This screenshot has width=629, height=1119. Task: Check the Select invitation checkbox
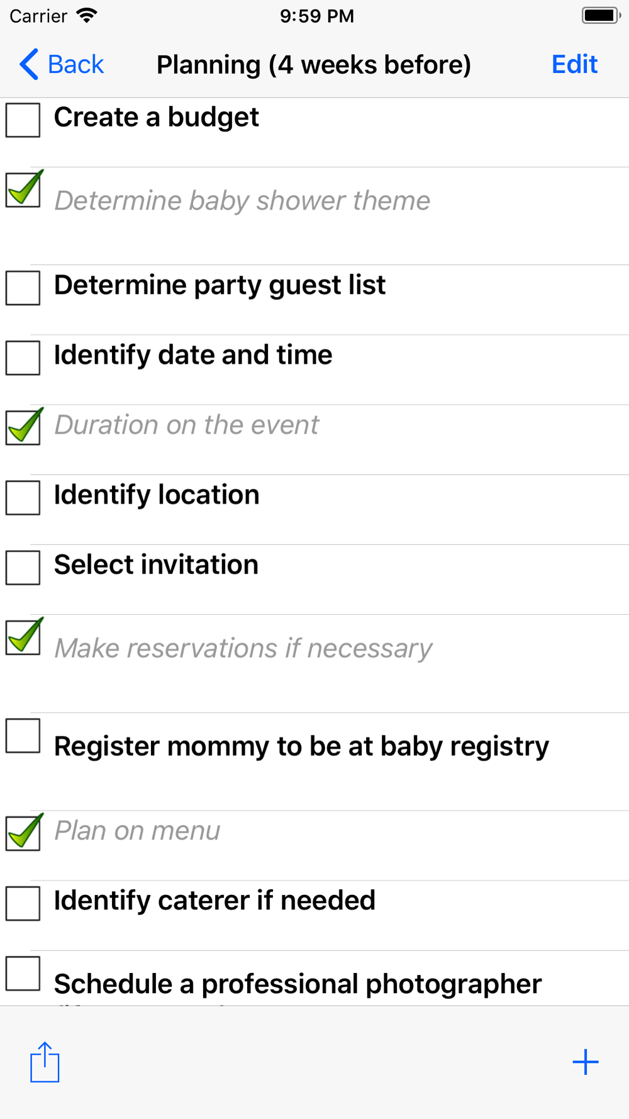[x=23, y=567]
